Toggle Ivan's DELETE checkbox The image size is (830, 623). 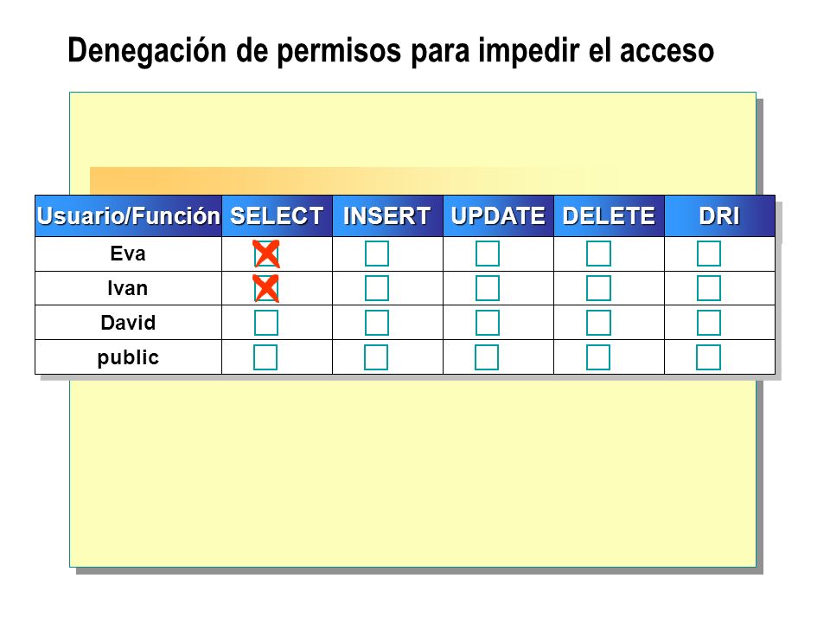tap(598, 288)
